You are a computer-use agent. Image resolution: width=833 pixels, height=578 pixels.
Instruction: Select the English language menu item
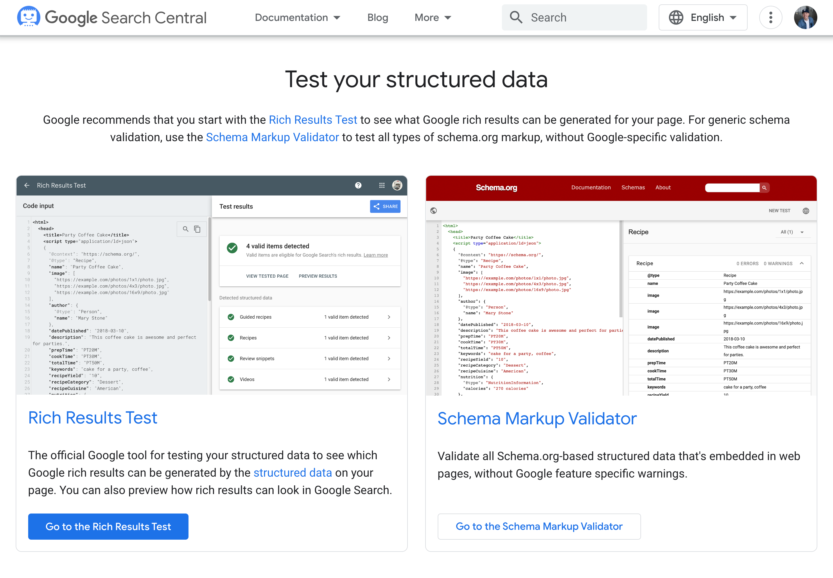coord(705,17)
